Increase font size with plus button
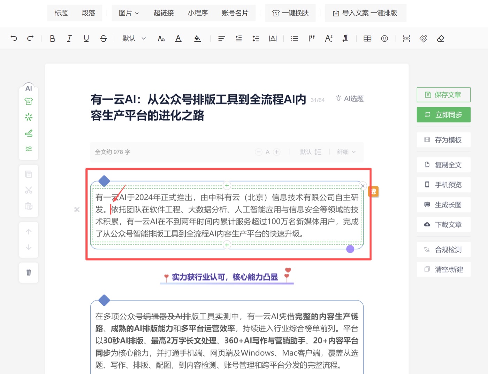Image resolution: width=488 pixels, height=374 pixels. (277, 152)
